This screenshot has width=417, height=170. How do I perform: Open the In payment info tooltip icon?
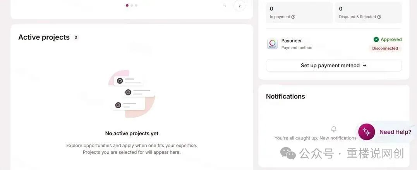pyautogui.click(x=293, y=17)
